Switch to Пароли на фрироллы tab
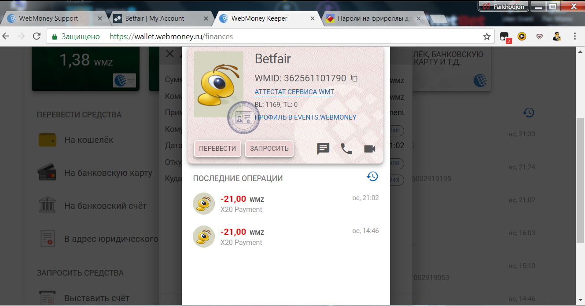Viewport: 585px width, 306px height. pos(375,18)
